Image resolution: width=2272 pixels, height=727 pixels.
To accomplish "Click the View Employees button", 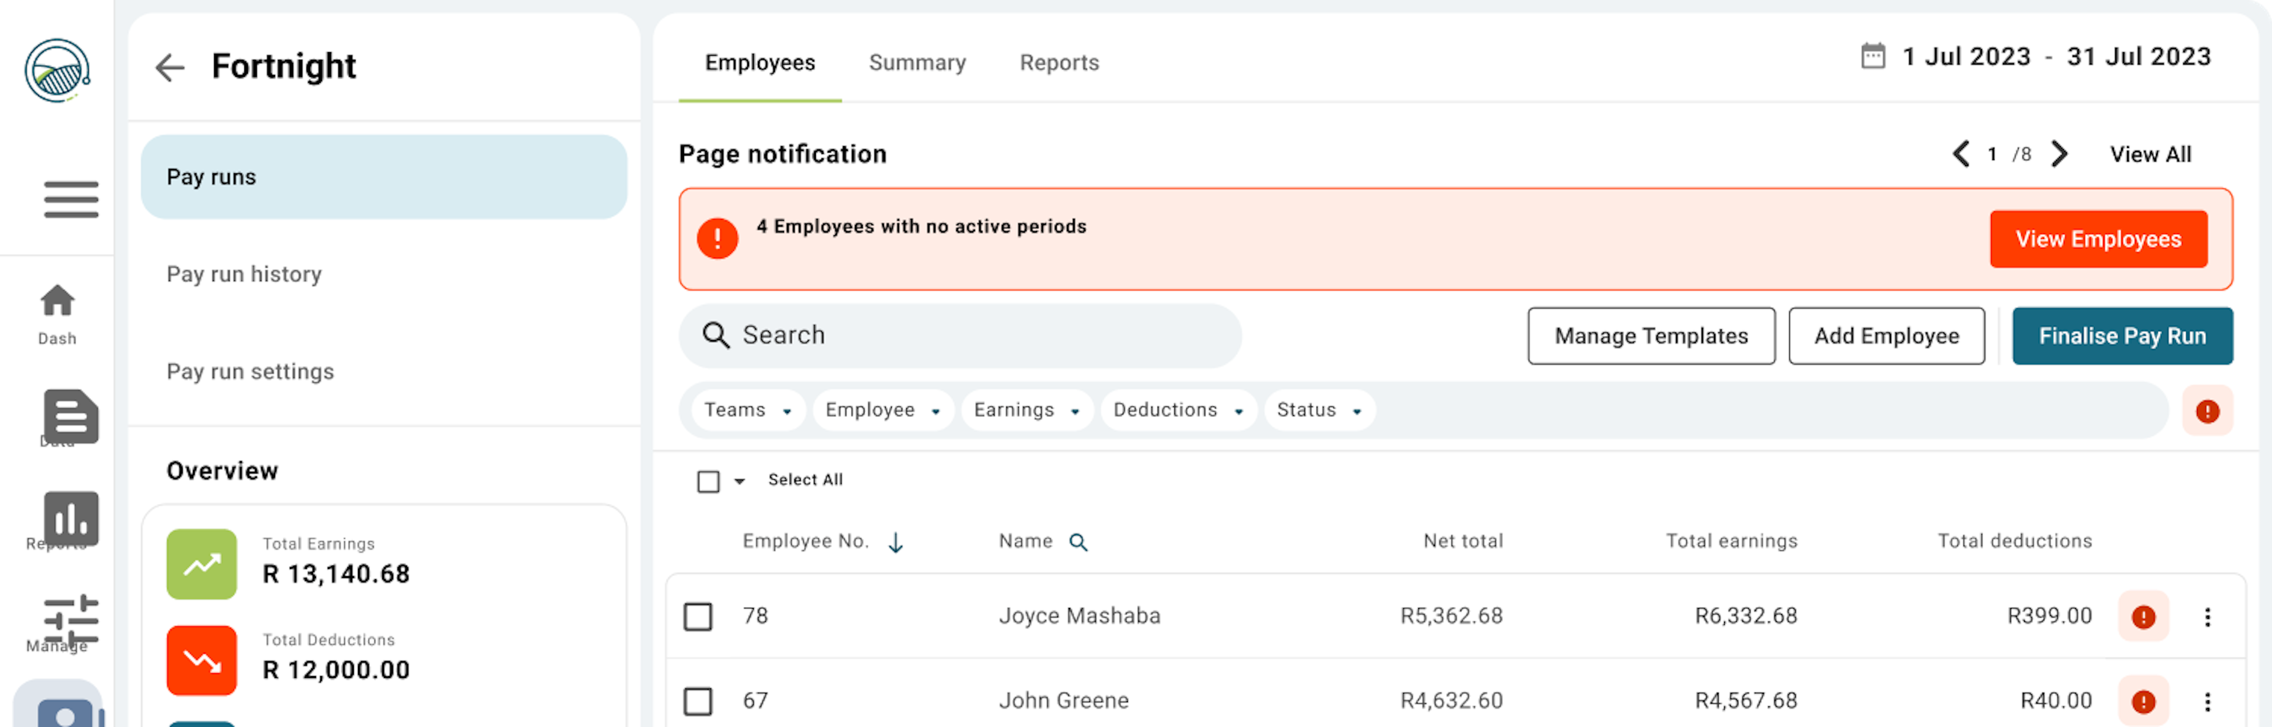I will (x=2098, y=239).
